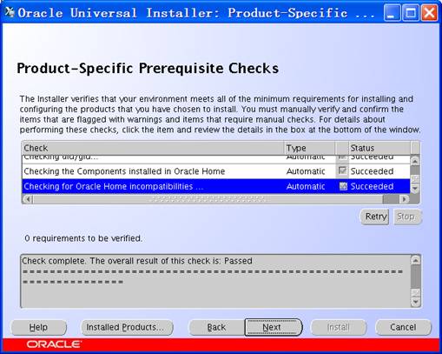Click the result details box scroll up arrow
The width and height of the screenshot is (442, 354).
pyautogui.click(x=415, y=260)
